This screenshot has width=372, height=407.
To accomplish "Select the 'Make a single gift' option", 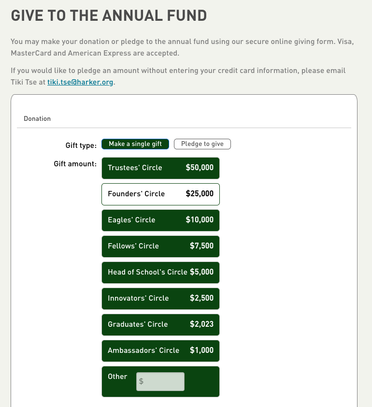I will point(135,144).
